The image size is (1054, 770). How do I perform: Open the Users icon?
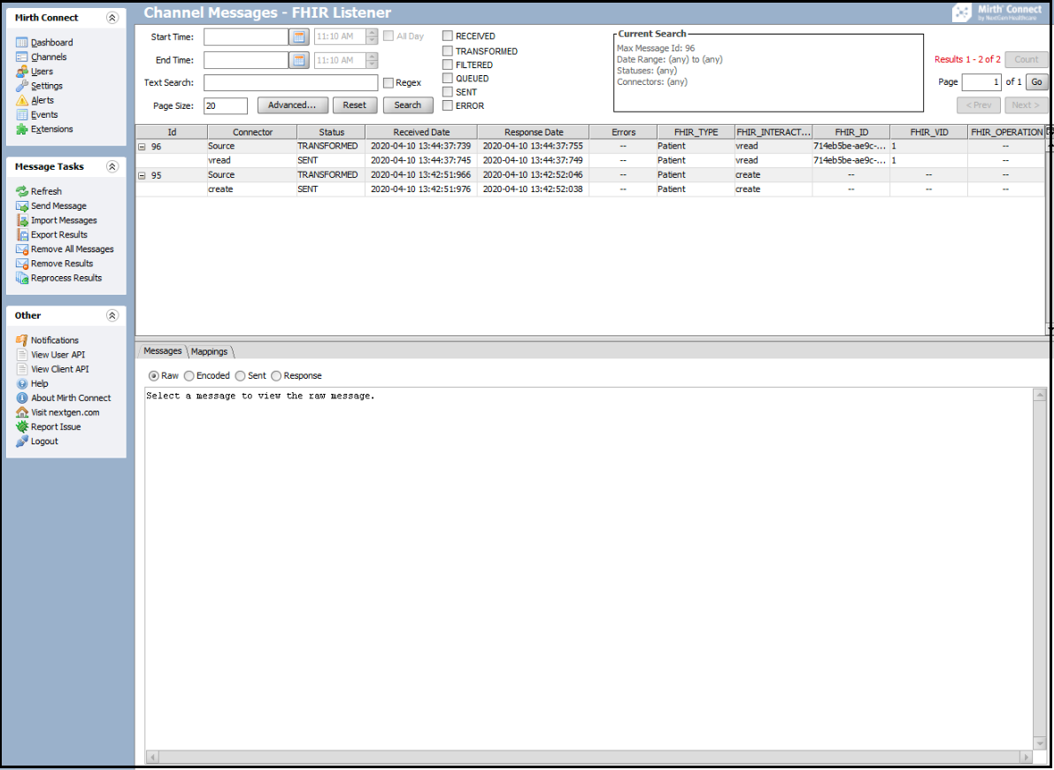21,72
